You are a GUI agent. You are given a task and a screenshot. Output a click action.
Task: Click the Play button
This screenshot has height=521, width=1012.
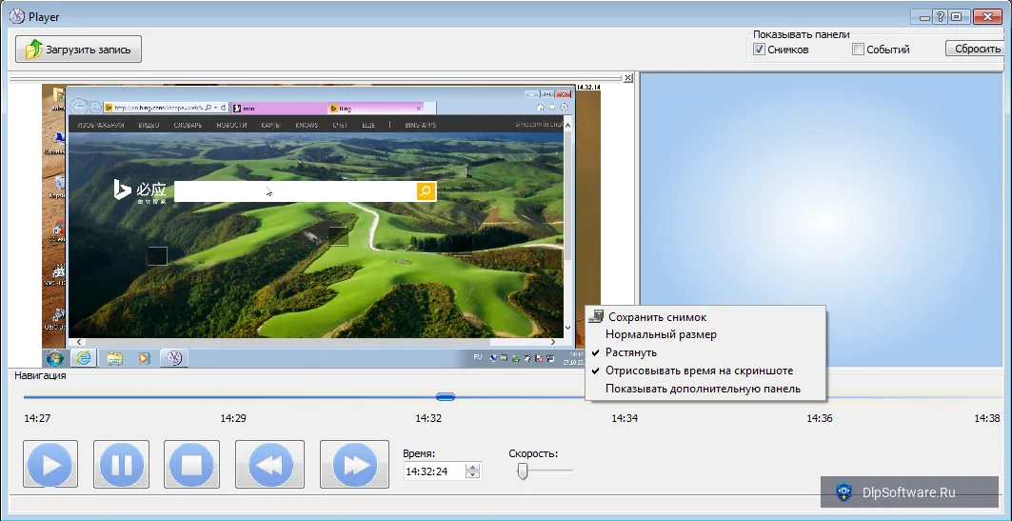tap(50, 464)
